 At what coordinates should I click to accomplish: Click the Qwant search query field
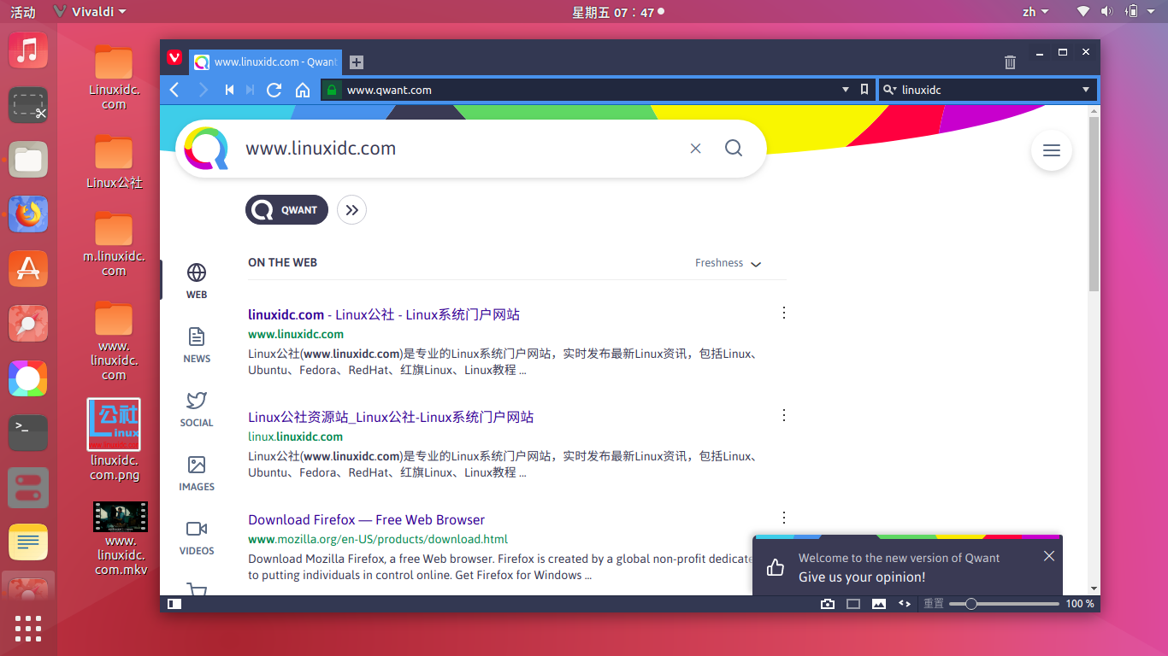tap(462, 149)
